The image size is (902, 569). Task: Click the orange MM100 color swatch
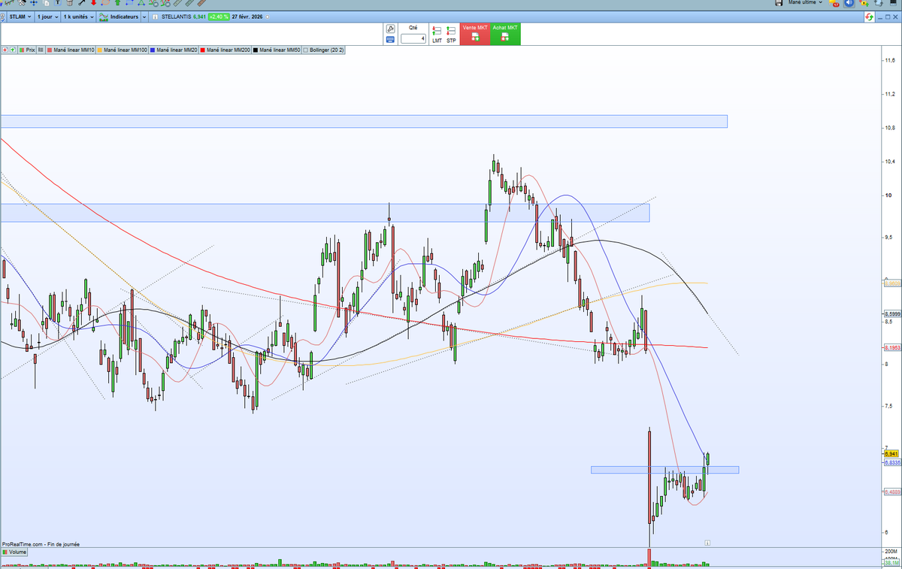click(100, 50)
